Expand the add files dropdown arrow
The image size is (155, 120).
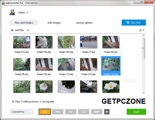click(x=28, y=30)
